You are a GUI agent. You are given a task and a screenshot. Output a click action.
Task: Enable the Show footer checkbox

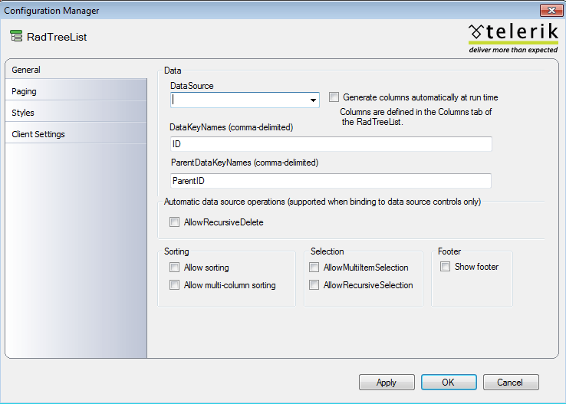(445, 267)
